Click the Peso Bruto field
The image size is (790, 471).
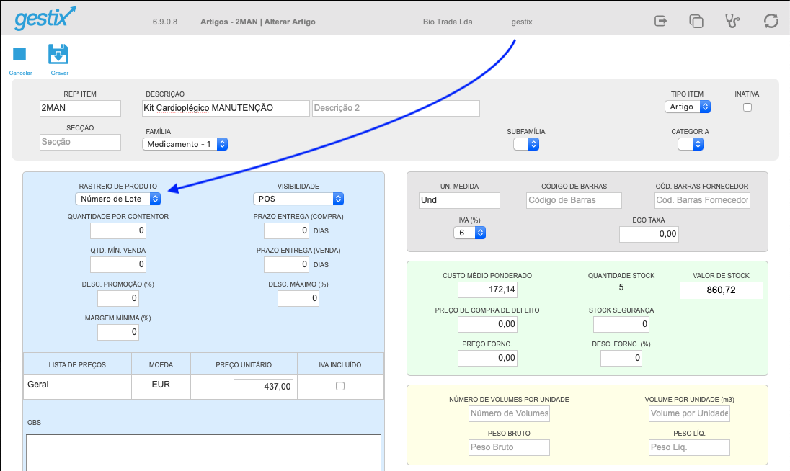pos(509,447)
